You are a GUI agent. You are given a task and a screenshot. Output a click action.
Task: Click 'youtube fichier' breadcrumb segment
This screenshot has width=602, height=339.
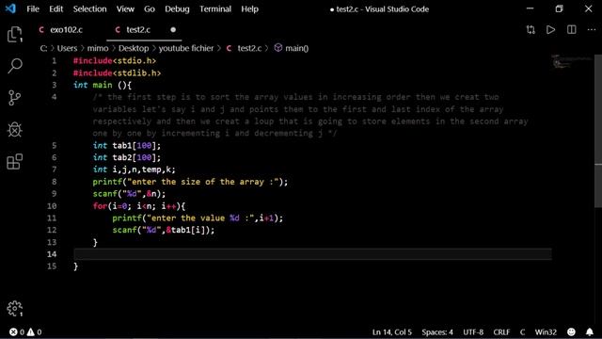coord(186,48)
